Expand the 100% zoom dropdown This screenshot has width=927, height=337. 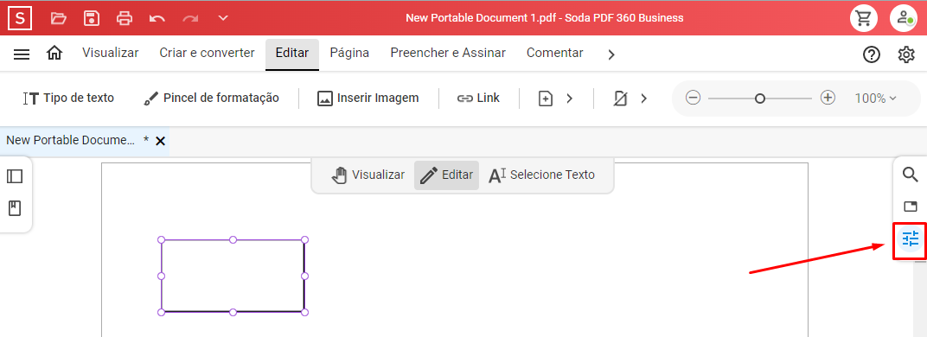(876, 99)
